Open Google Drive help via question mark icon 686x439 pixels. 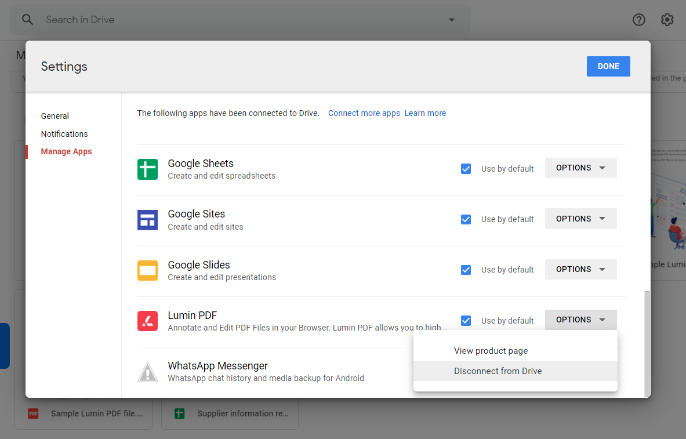(638, 19)
